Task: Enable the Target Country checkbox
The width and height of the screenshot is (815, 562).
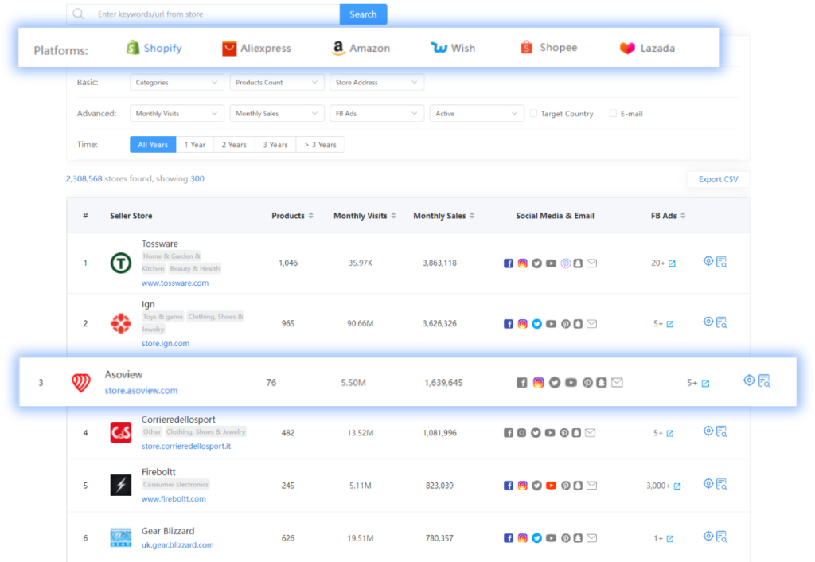Action: pos(533,113)
